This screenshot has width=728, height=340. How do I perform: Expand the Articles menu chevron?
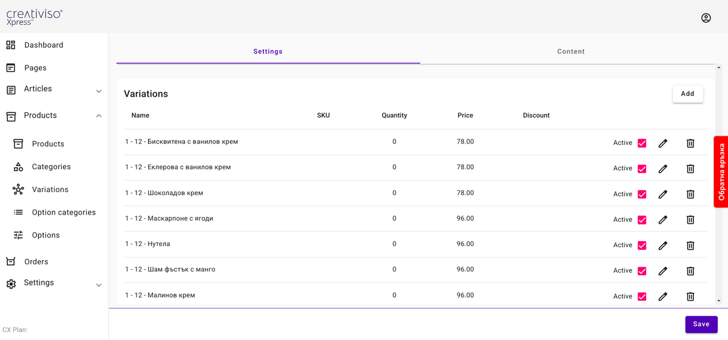click(99, 92)
